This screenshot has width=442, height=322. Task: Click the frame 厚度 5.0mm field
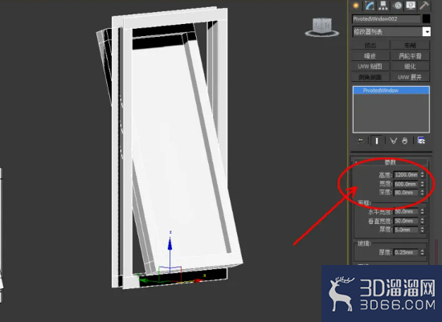click(x=406, y=230)
